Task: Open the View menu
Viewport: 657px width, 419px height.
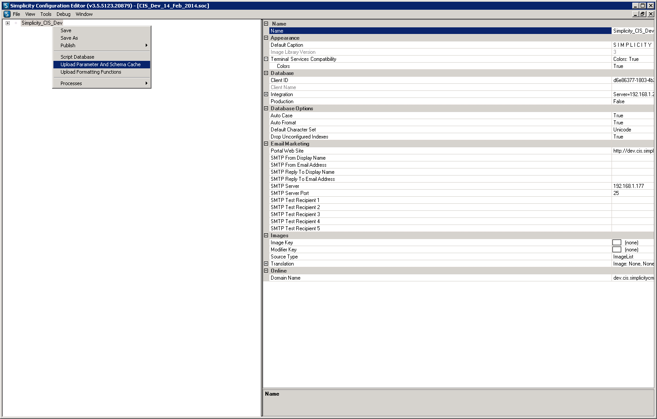Action: [x=30, y=14]
